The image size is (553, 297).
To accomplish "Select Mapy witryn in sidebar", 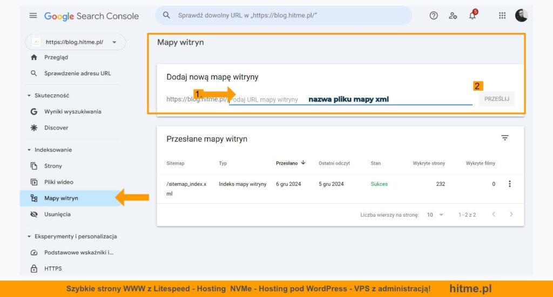I will point(61,198).
